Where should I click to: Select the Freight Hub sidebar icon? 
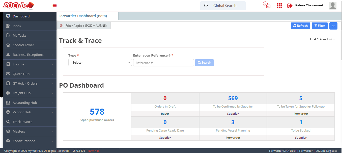click(8, 93)
